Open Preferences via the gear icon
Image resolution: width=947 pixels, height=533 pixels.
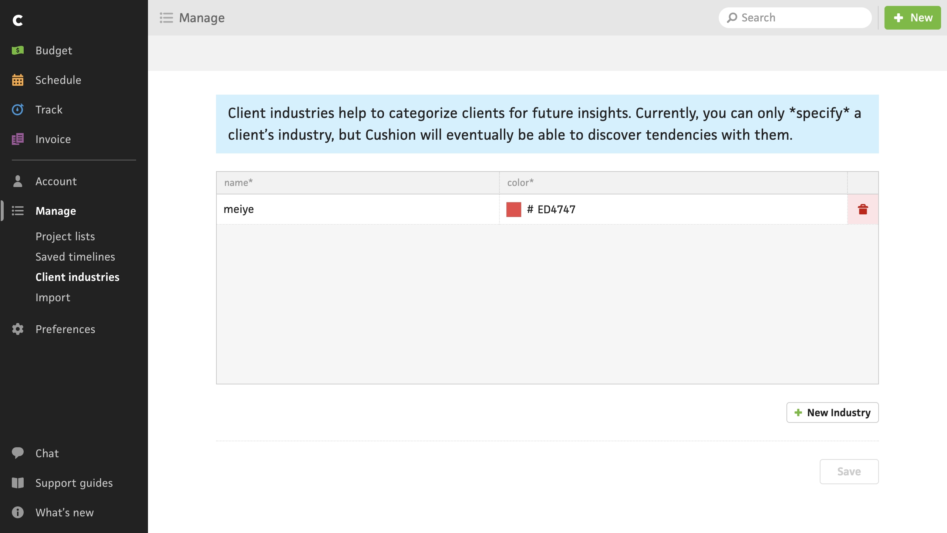17,329
